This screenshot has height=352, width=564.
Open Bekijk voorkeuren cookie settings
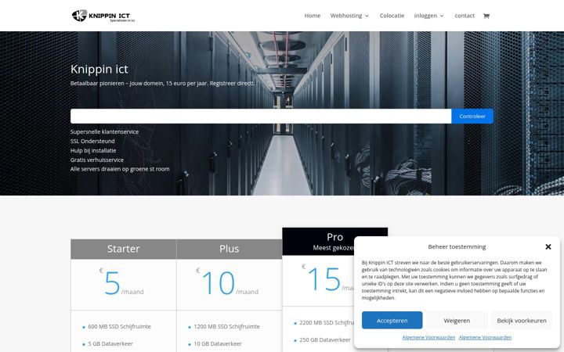pyautogui.click(x=522, y=320)
